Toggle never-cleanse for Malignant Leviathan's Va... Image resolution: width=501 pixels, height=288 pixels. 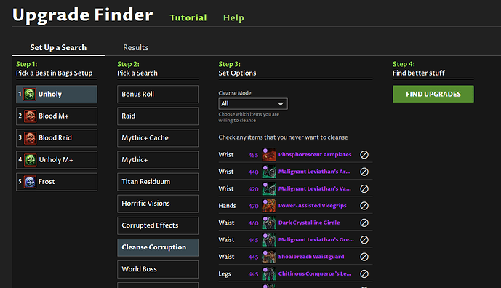(x=364, y=188)
